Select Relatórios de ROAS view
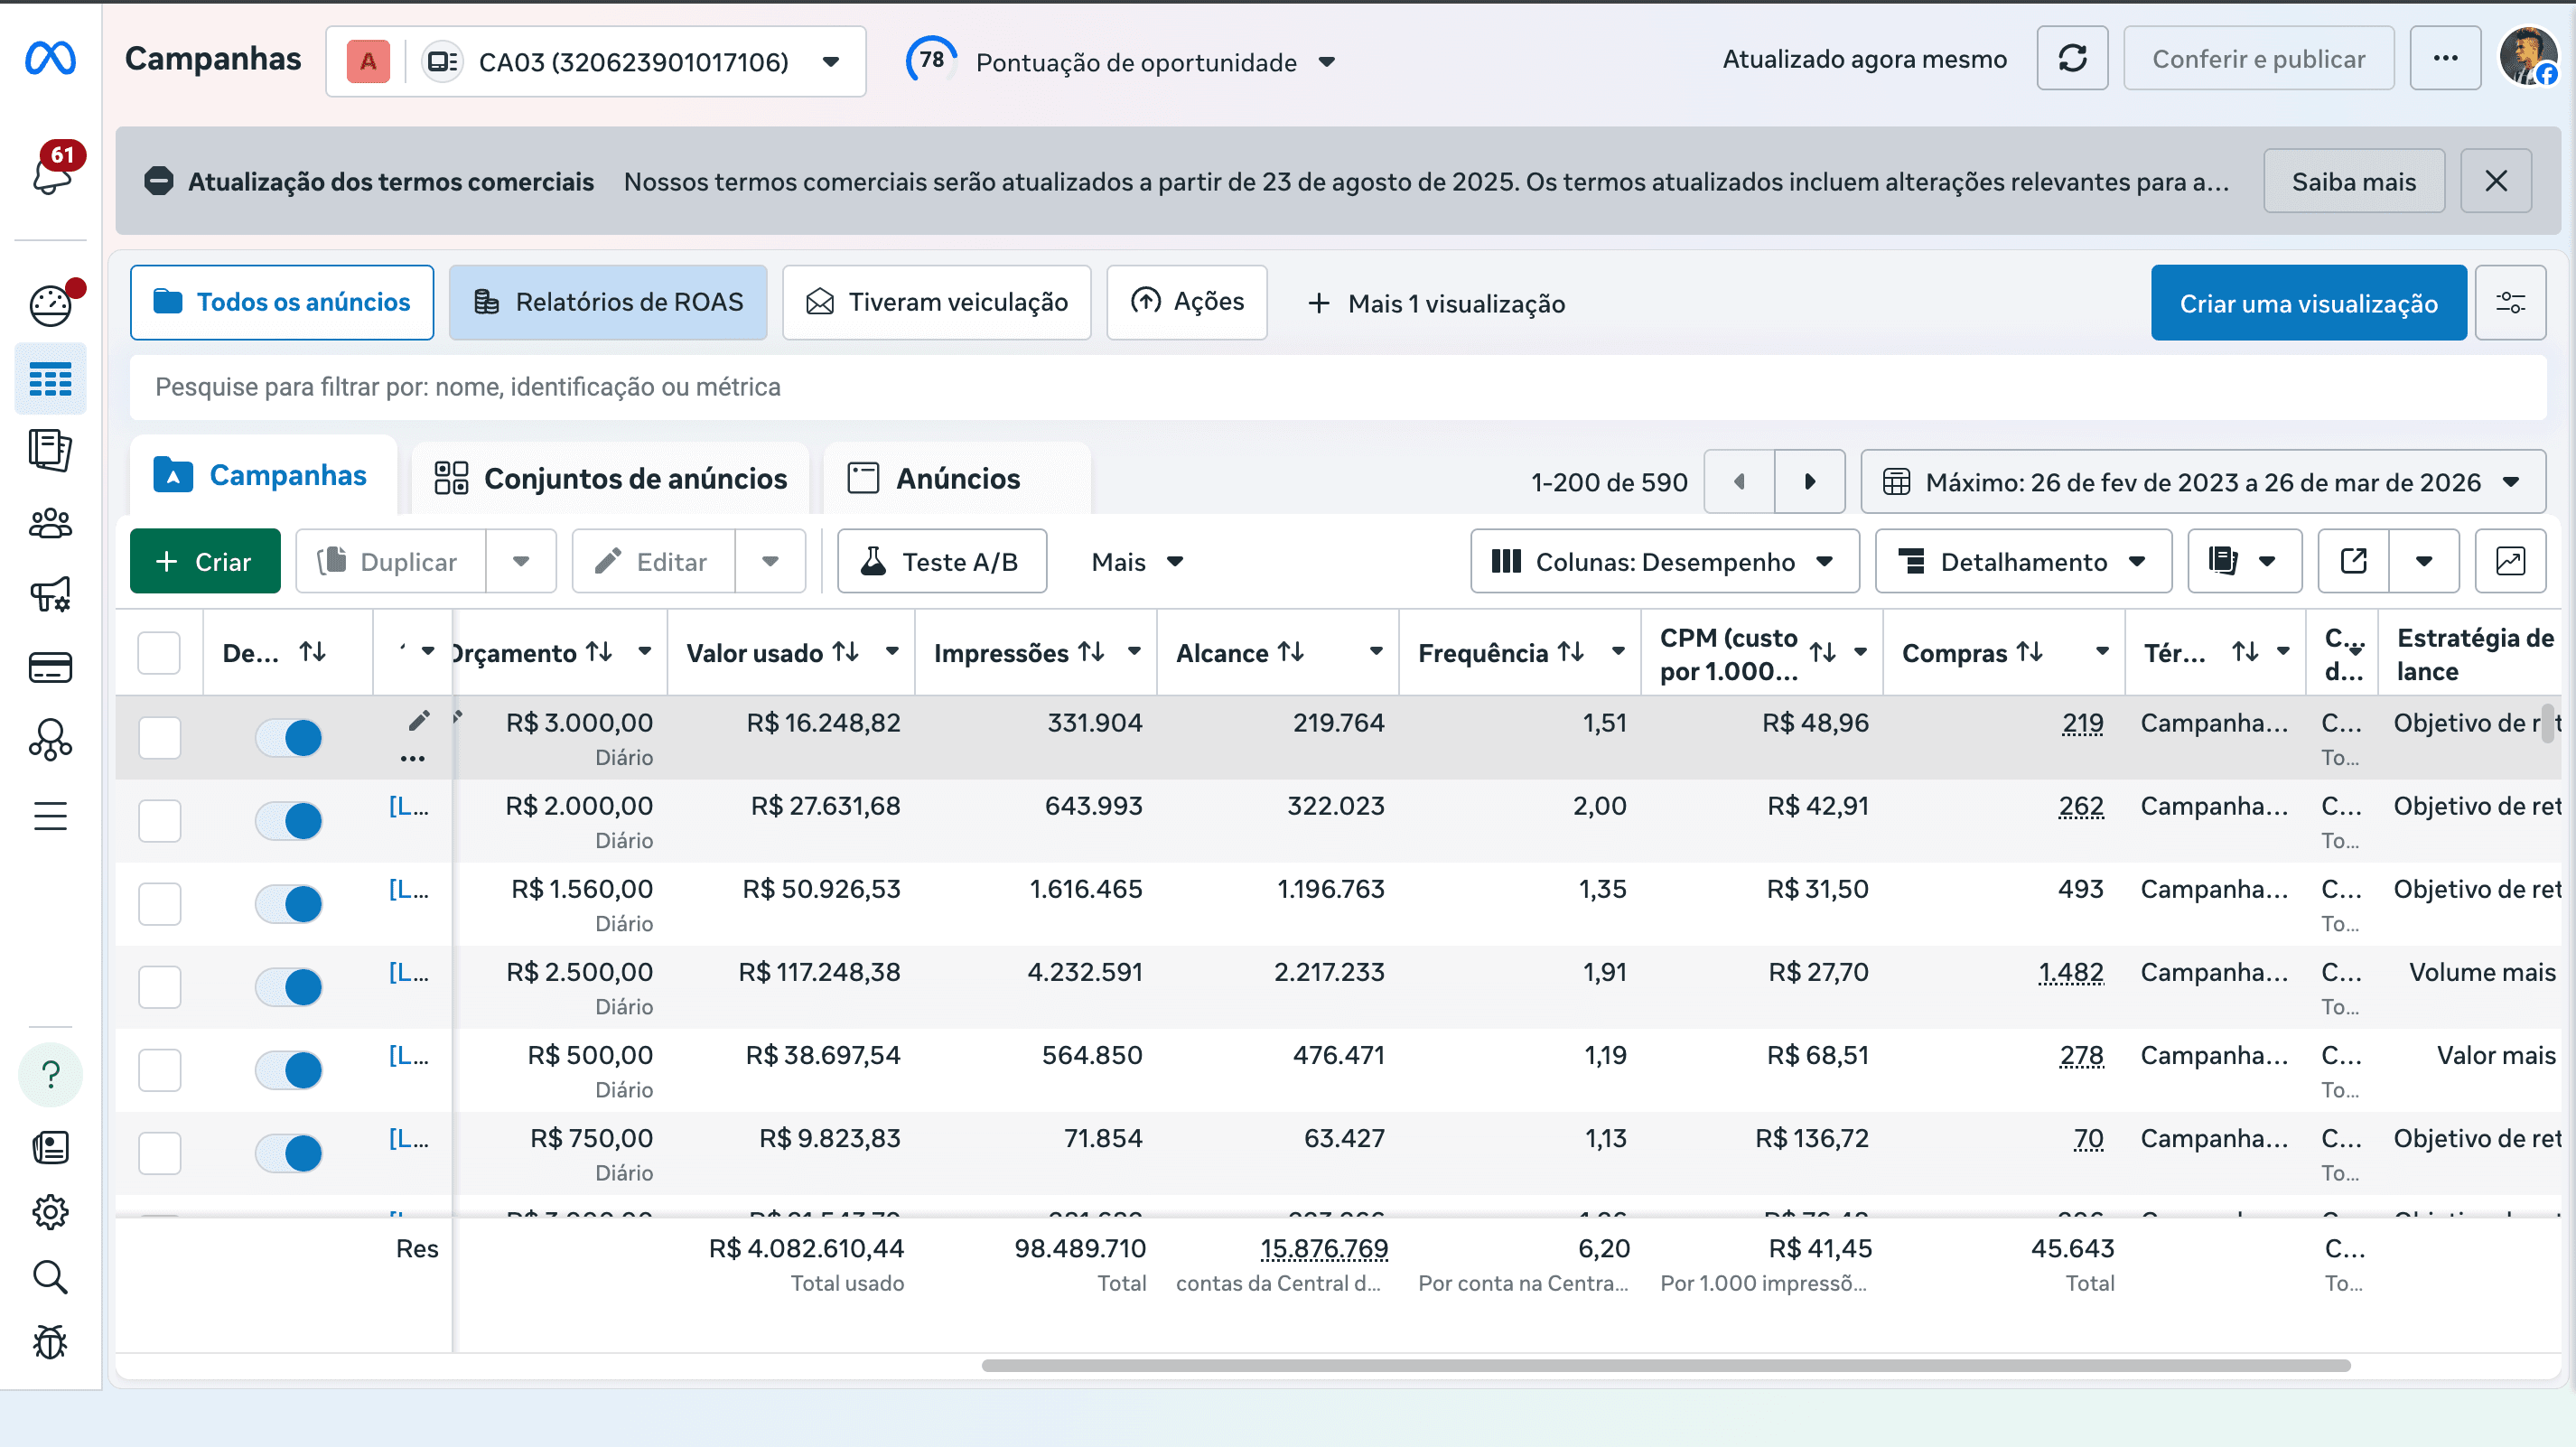This screenshot has height=1447, width=2576. pyautogui.click(x=608, y=302)
